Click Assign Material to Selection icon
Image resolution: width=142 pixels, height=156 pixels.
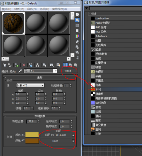[x=17, y=65]
